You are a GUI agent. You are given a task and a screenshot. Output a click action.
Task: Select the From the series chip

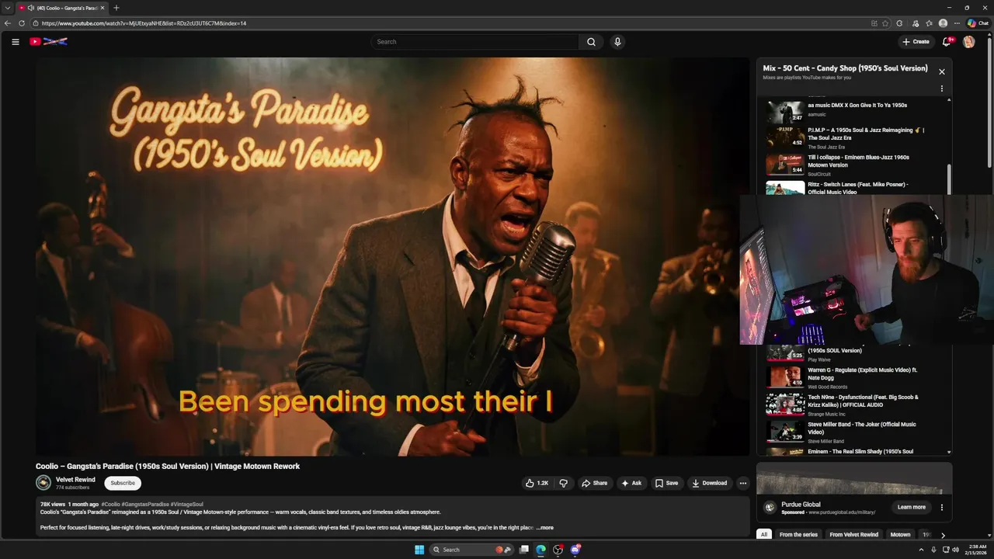click(798, 535)
